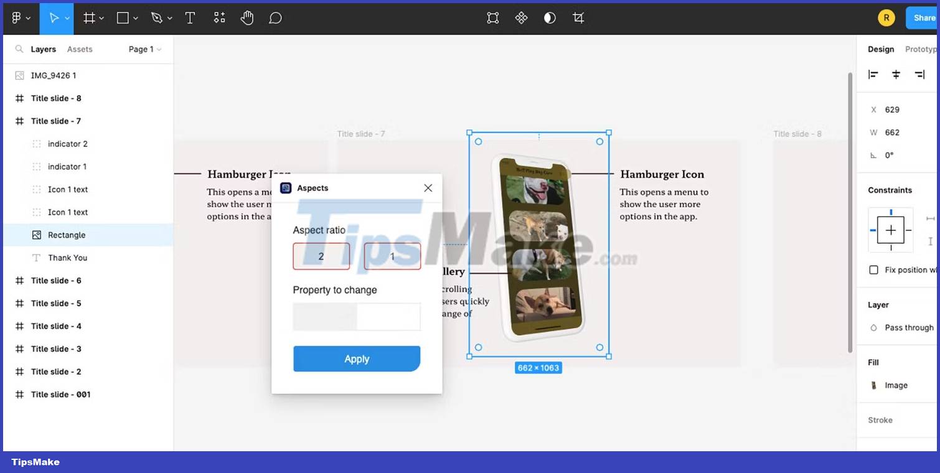Select the Rectangle shape tool

(x=123, y=17)
